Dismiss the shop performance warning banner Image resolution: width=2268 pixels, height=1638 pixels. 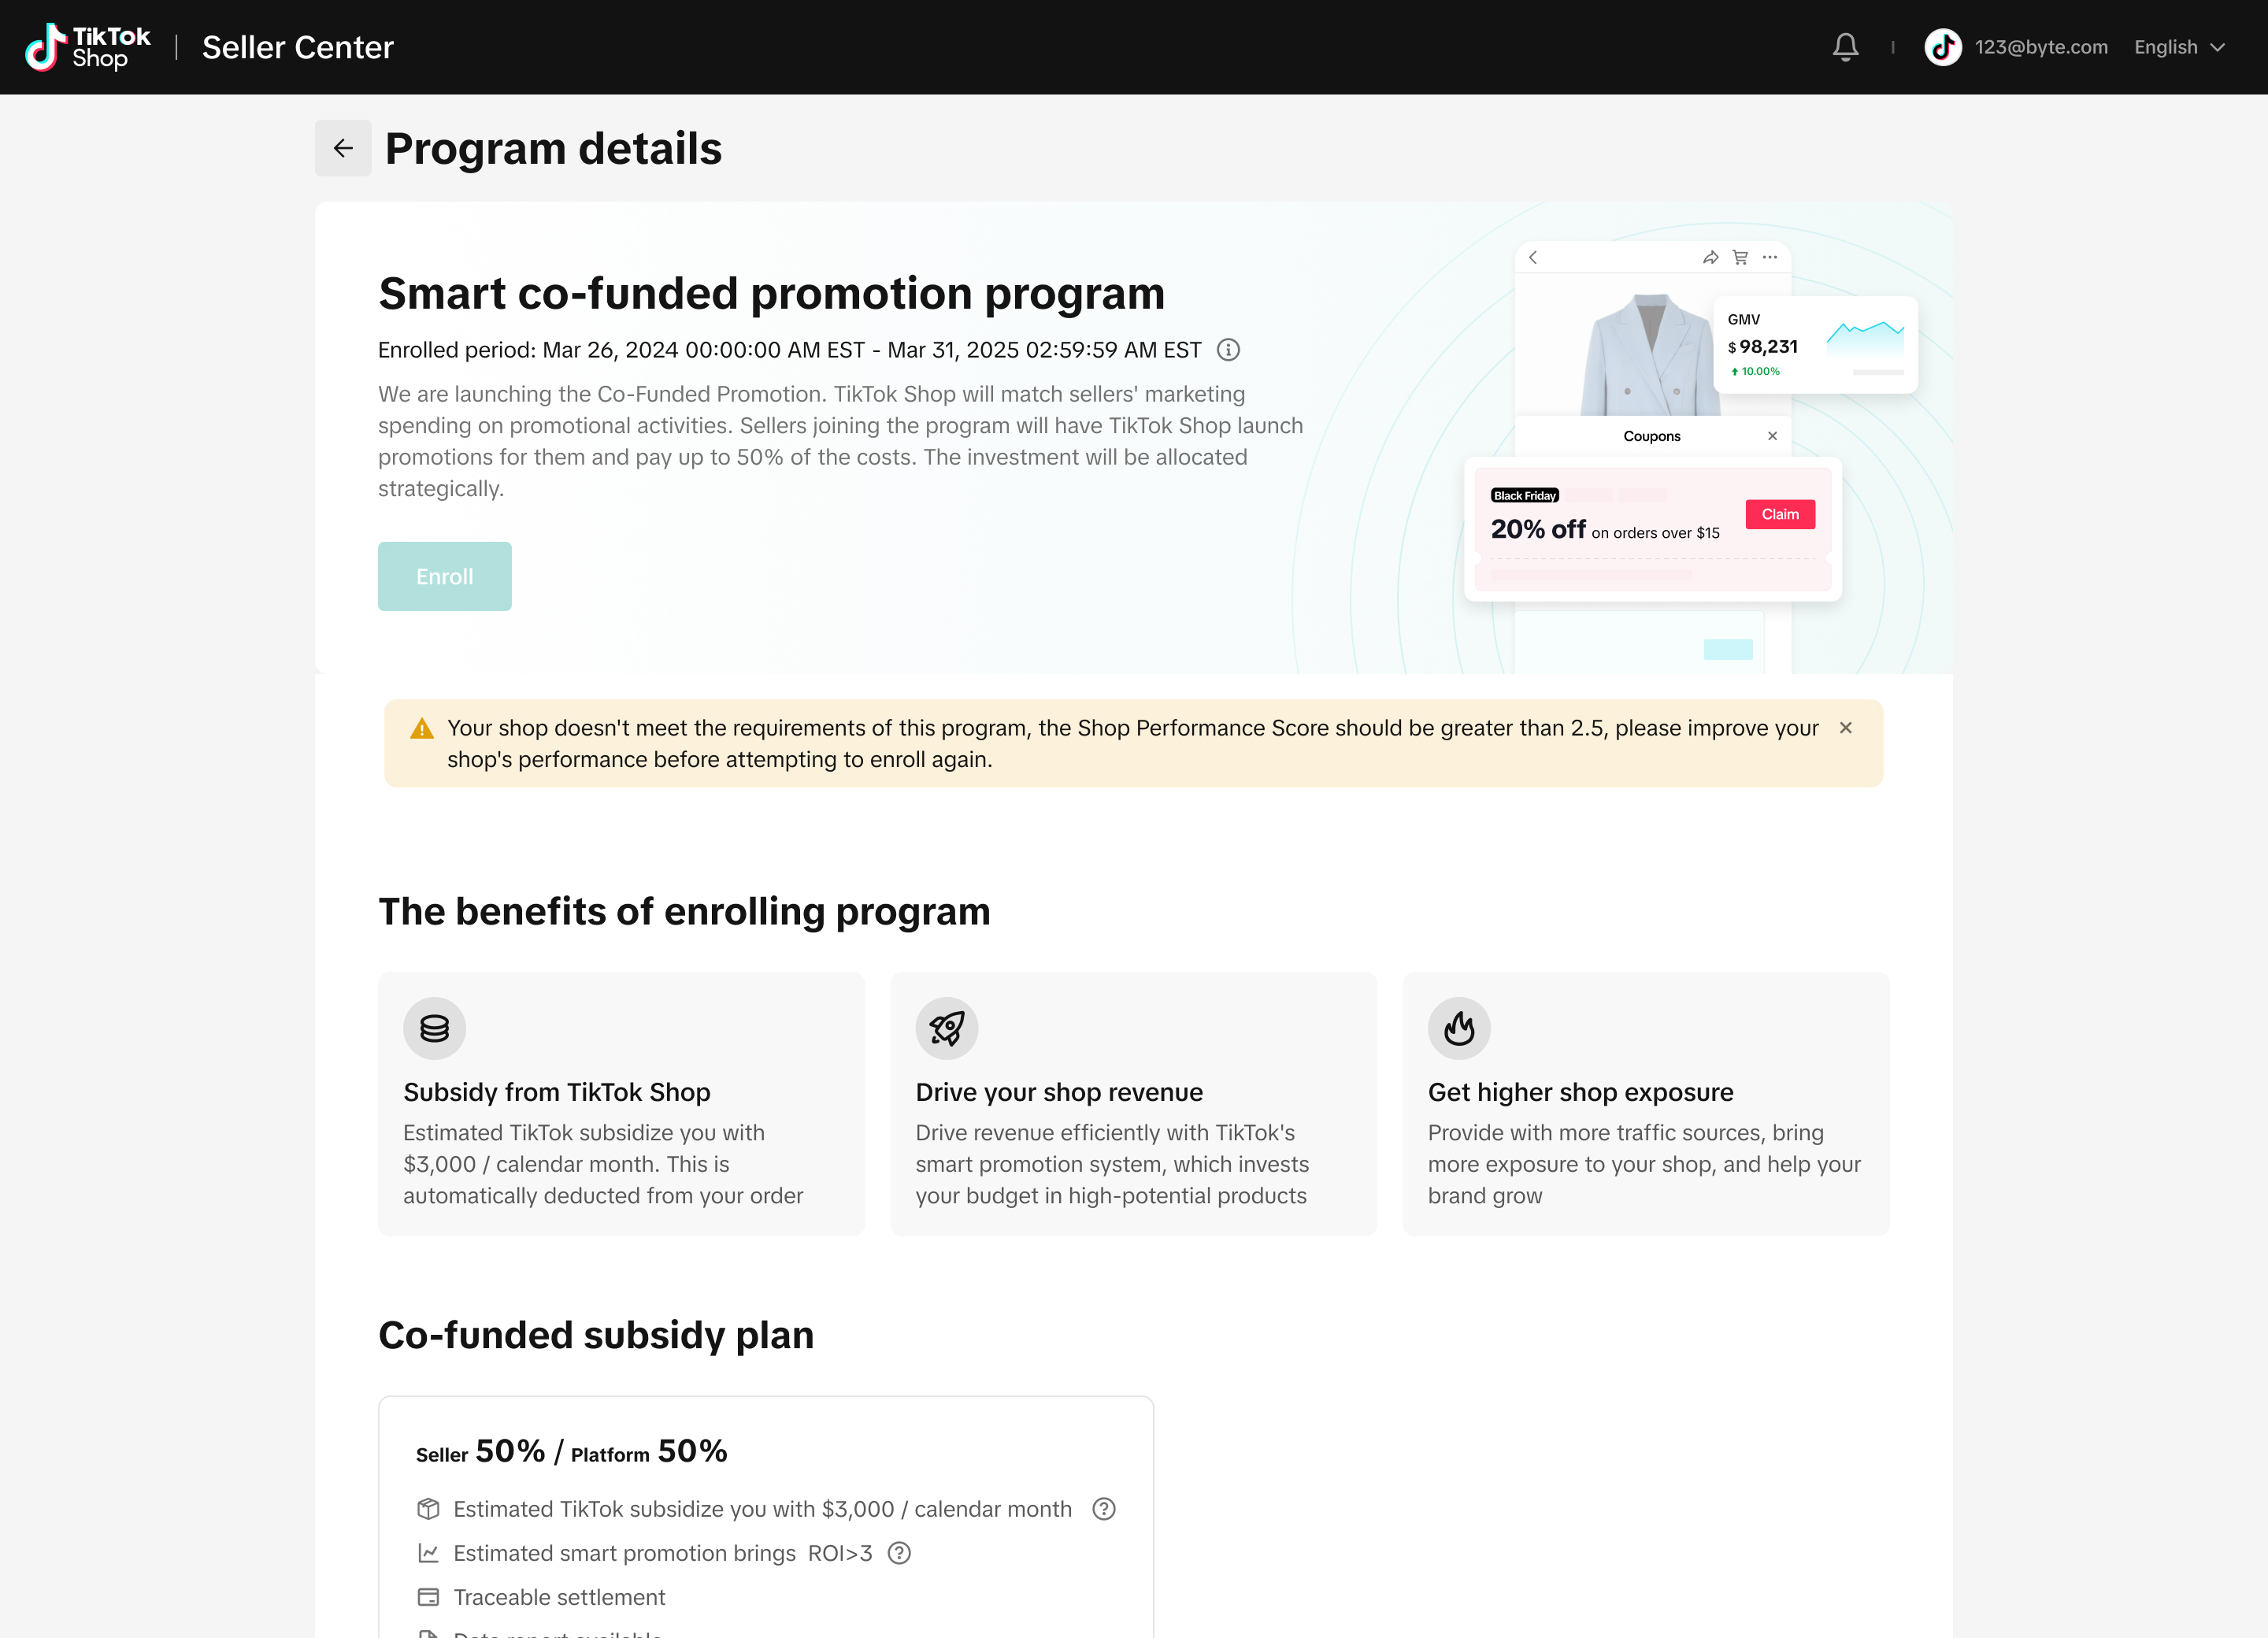[x=1845, y=728]
